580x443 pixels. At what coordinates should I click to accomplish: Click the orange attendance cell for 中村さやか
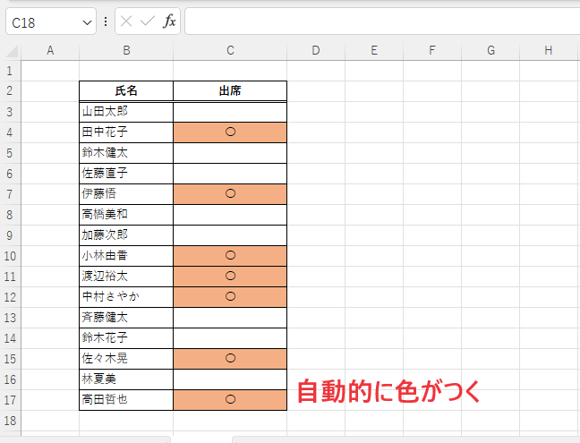pyautogui.click(x=230, y=297)
